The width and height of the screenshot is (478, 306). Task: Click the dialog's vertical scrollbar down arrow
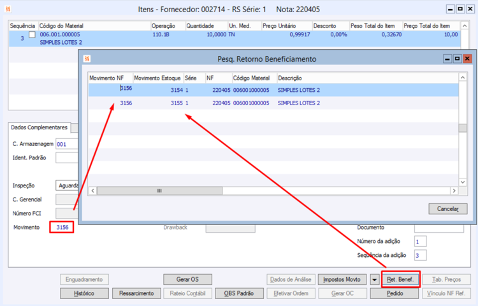[x=463, y=182]
